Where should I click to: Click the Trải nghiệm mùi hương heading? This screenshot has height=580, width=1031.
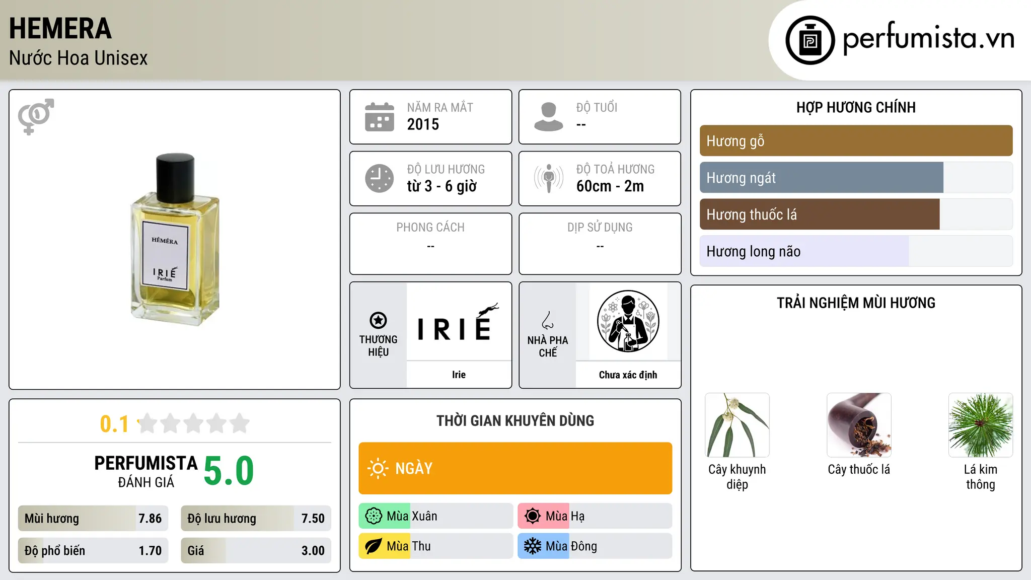point(856,303)
